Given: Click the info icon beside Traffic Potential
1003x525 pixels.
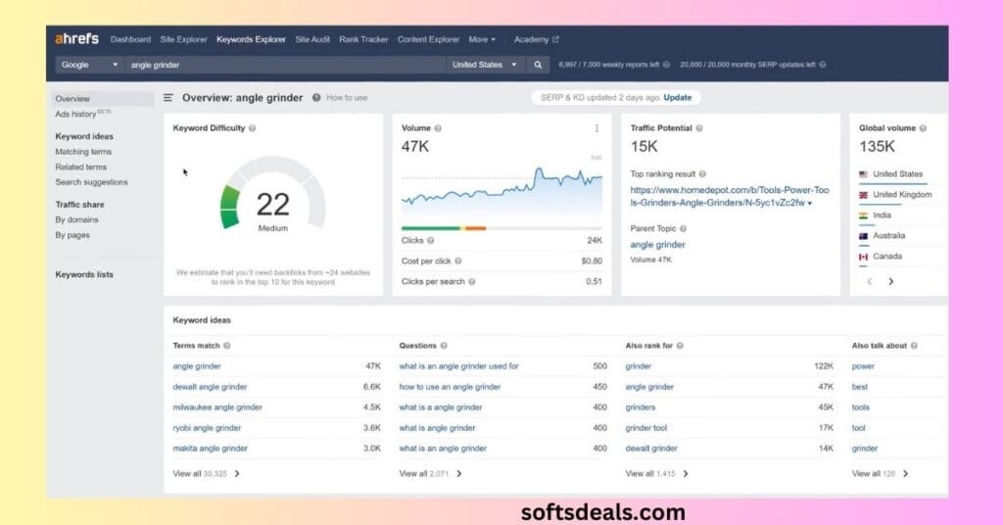Looking at the screenshot, I should click(x=699, y=128).
